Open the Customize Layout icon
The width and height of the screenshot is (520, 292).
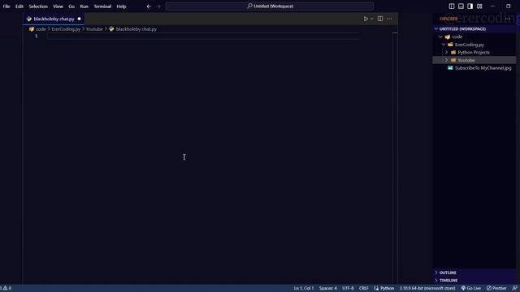point(479,6)
